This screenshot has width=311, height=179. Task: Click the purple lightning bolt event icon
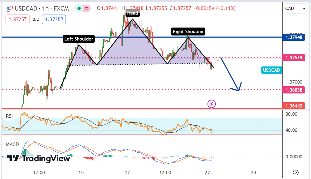coord(211,104)
